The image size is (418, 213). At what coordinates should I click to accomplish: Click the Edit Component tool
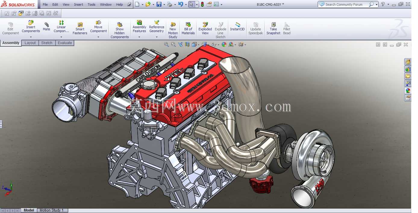pos(11,29)
